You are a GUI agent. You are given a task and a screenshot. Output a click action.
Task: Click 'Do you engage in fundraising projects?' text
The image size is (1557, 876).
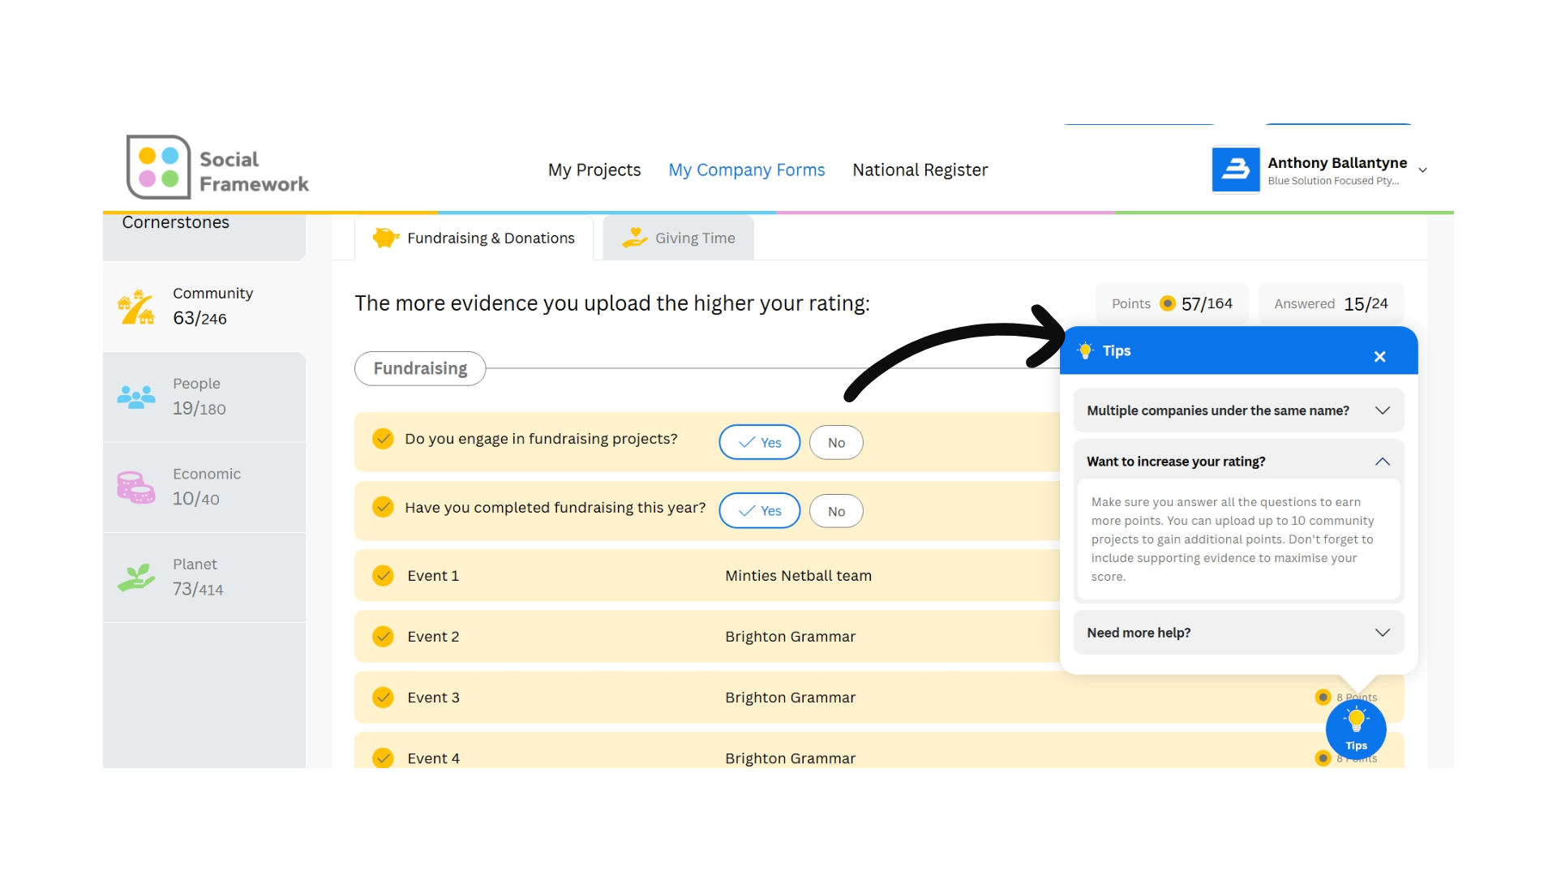tap(541, 439)
